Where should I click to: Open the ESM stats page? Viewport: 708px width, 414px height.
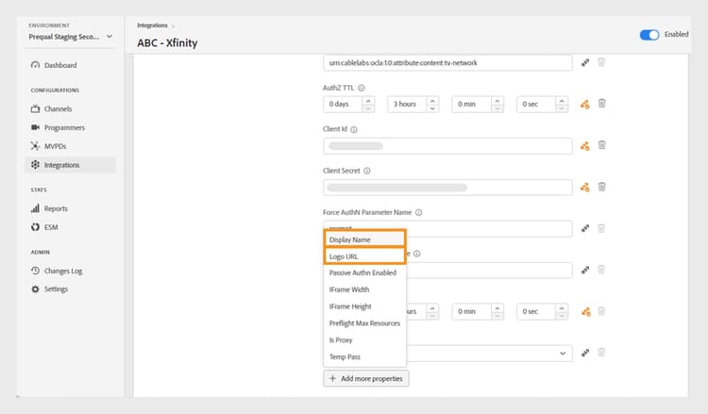(x=51, y=227)
